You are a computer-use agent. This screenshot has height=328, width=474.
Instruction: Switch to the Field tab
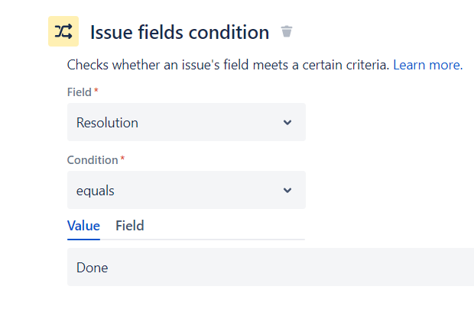tap(130, 226)
